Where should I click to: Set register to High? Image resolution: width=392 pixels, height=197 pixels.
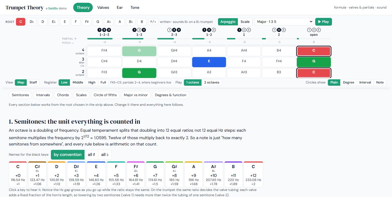92,82
